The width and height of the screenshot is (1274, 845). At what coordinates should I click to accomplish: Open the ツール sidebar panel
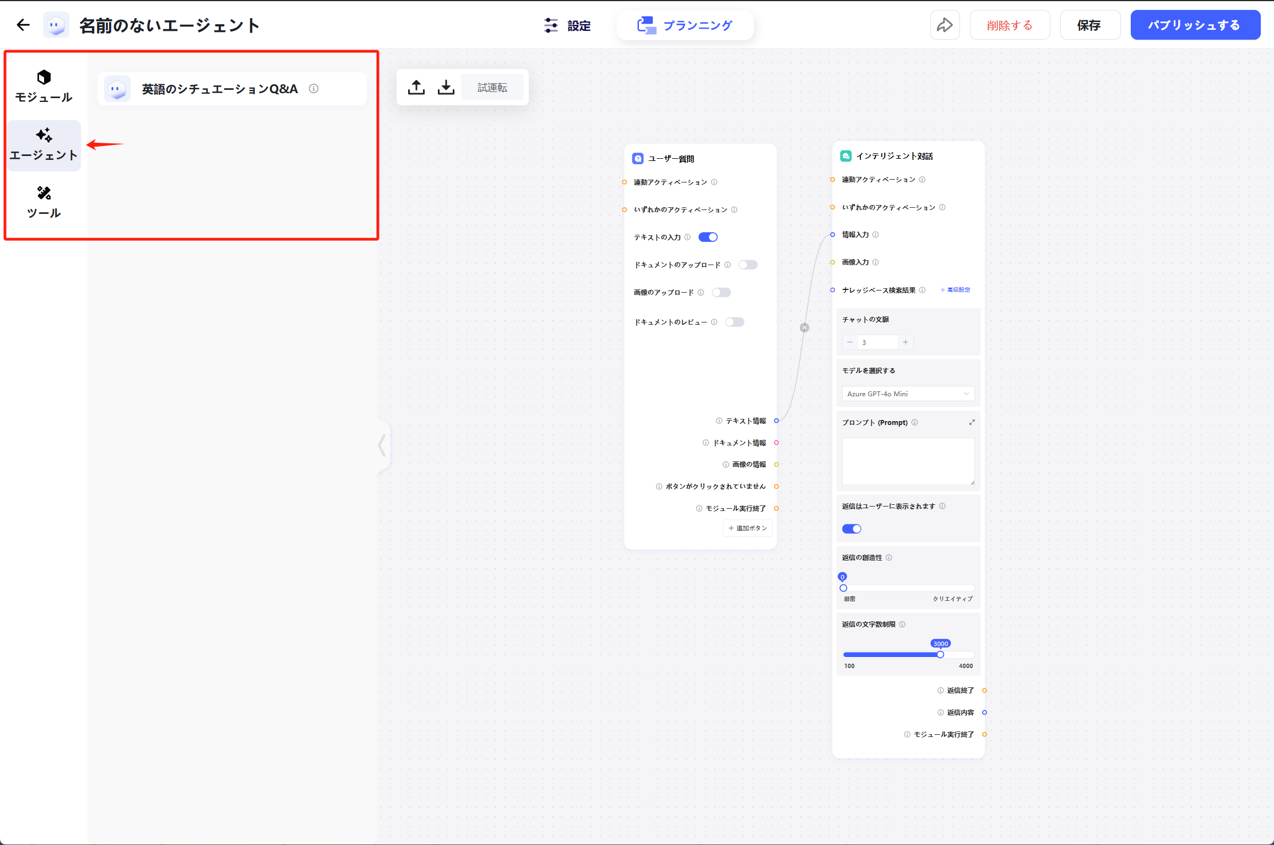tap(44, 202)
